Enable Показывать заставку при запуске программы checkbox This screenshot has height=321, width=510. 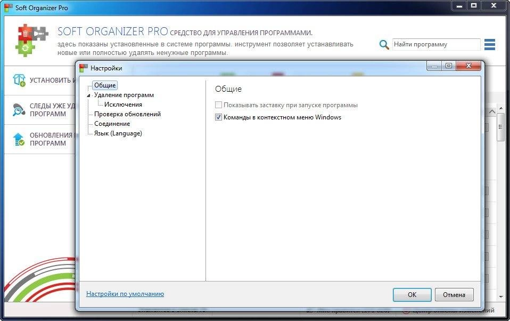click(x=219, y=105)
